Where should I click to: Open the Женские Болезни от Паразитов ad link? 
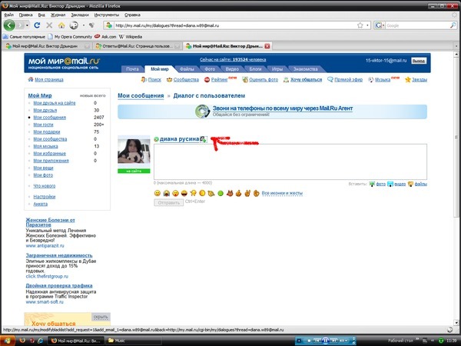click(x=50, y=222)
